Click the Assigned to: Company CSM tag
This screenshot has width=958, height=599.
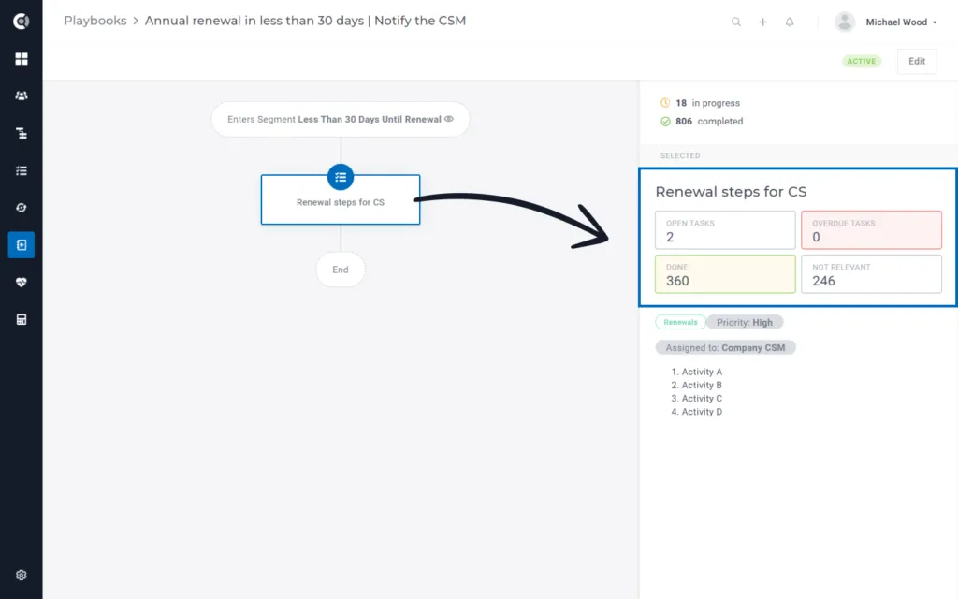pyautogui.click(x=725, y=348)
